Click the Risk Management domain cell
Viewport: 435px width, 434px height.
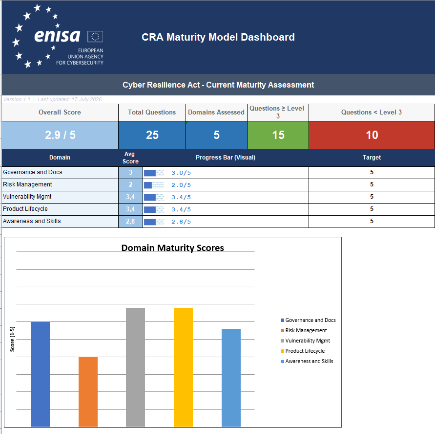coord(60,184)
